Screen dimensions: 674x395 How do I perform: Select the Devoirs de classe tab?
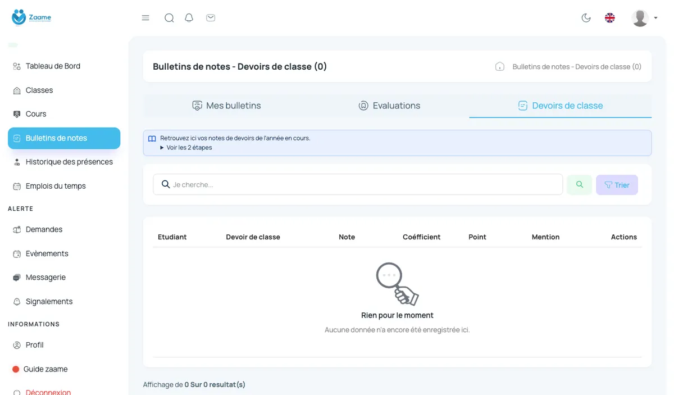click(x=560, y=106)
